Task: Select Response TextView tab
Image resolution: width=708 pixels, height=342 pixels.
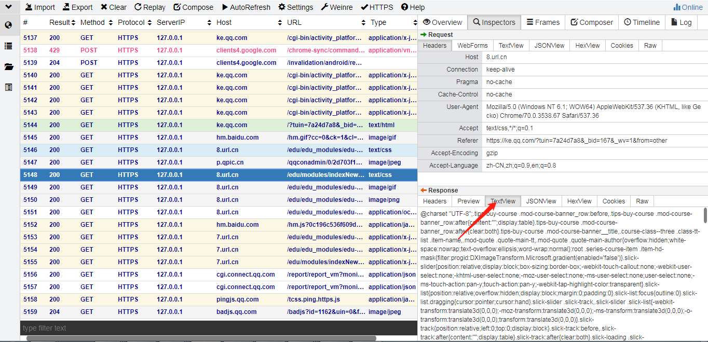Action: pos(503,201)
